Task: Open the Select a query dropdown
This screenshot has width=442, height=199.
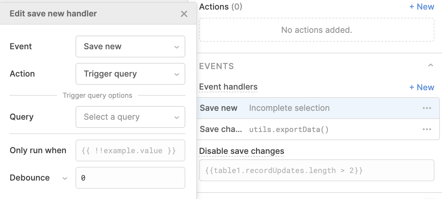Action: [x=130, y=117]
